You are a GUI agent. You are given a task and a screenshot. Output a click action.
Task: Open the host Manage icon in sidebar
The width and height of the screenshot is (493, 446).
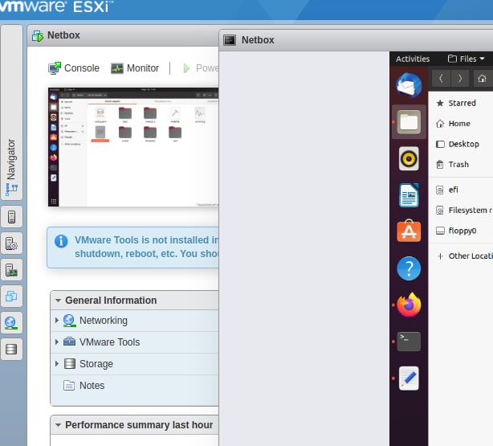[11, 243]
